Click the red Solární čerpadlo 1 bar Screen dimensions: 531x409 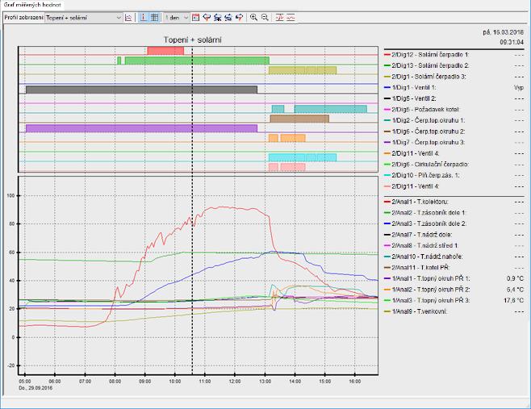[165, 51]
